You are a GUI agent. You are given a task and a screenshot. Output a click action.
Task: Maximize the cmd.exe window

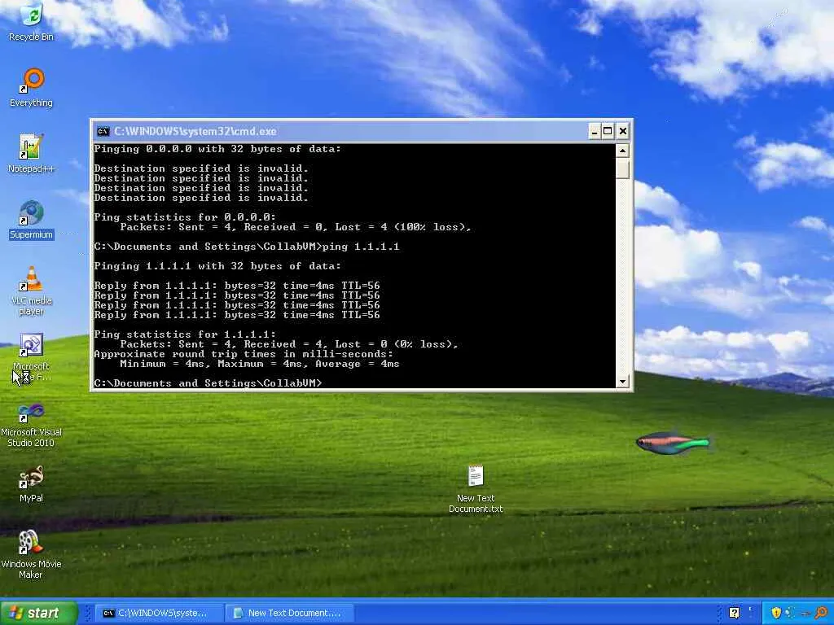(608, 131)
